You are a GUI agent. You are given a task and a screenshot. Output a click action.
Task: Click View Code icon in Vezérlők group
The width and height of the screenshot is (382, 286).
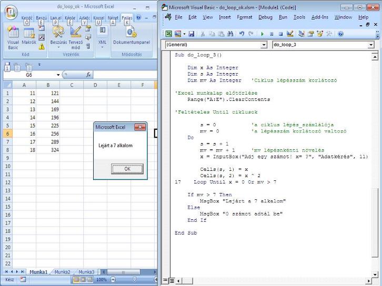coord(88,37)
